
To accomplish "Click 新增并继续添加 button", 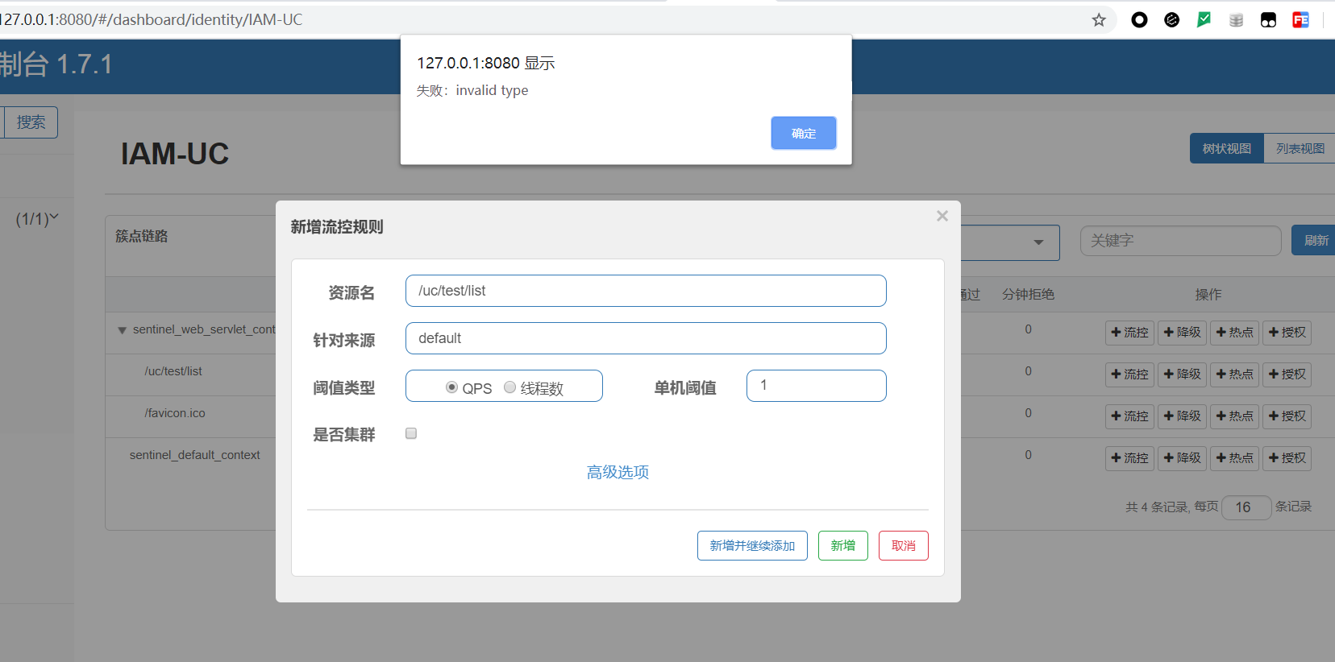I will 752,545.
